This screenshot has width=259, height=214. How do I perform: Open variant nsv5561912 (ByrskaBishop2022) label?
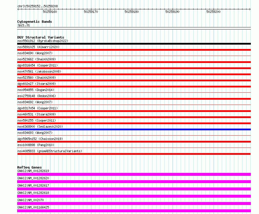(x=43, y=41)
